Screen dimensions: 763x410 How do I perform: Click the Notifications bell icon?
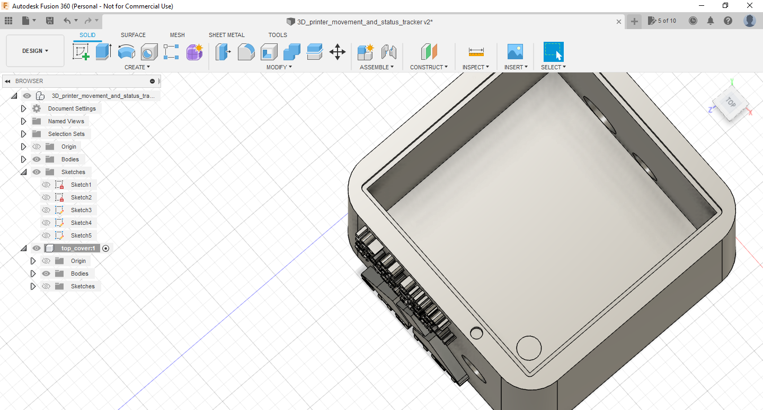711,21
